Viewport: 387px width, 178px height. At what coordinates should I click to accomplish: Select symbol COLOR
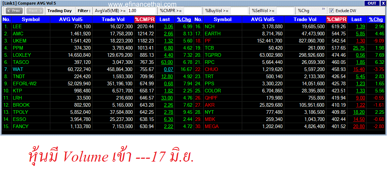pos(213,91)
